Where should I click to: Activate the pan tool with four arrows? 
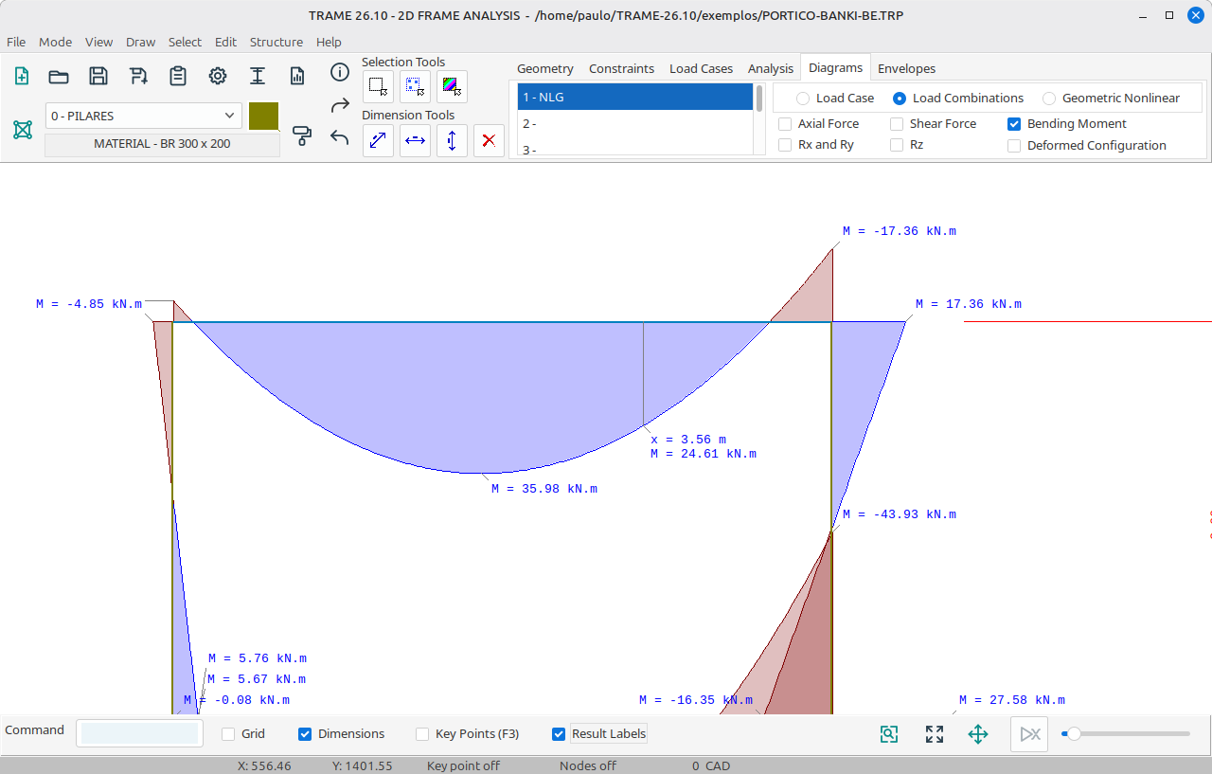[978, 734]
